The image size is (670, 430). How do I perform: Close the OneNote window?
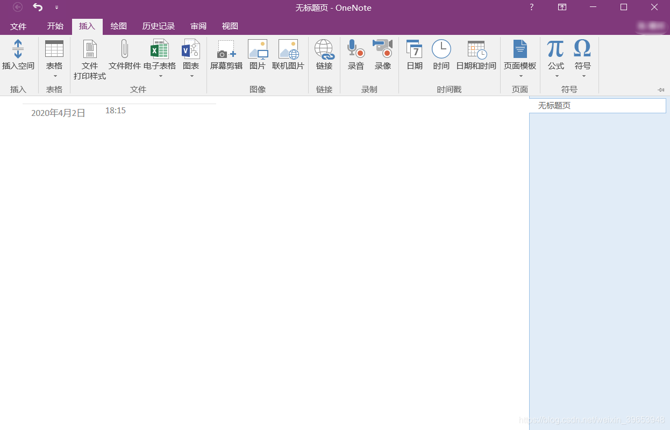(654, 8)
